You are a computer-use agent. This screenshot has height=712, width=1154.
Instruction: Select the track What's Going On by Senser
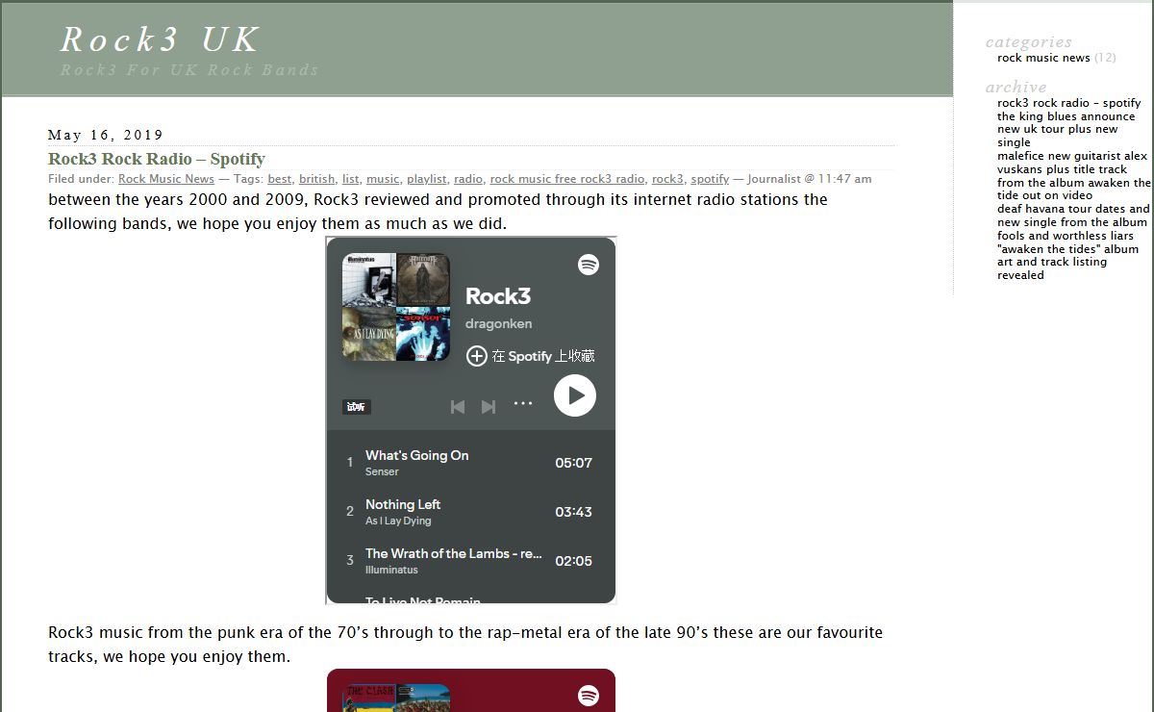click(x=470, y=463)
